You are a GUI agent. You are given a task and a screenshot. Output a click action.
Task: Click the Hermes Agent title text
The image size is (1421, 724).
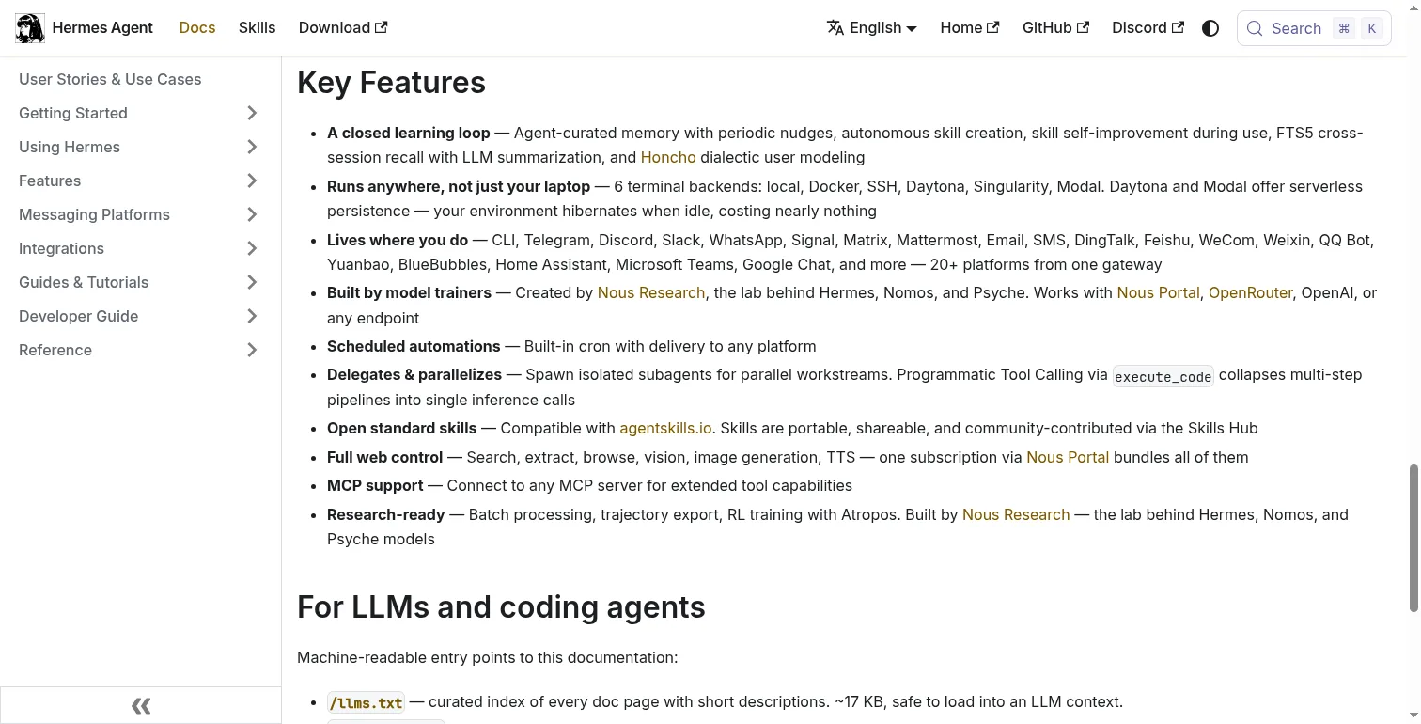pyautogui.click(x=102, y=28)
